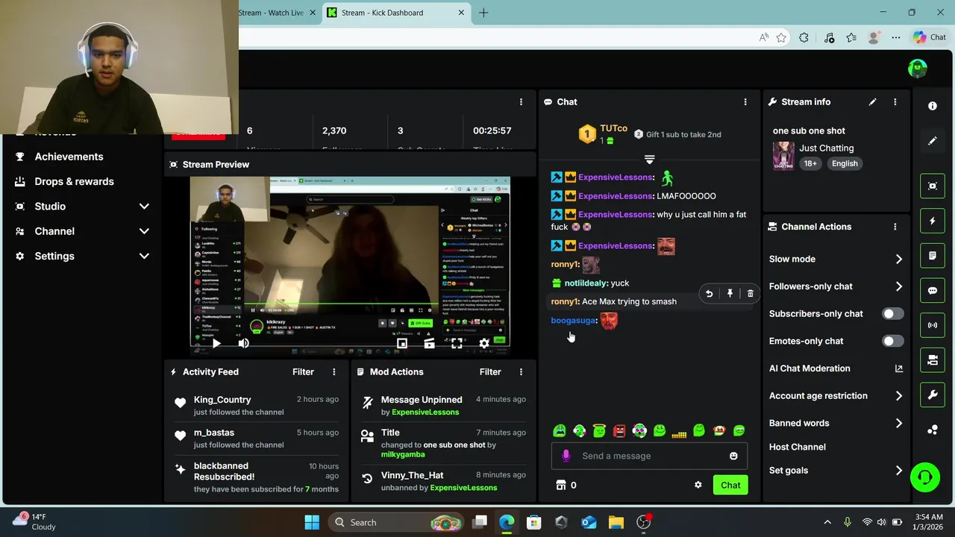Screen dimensions: 955x537
Task: Click Gift 1 sub to take 2nd
Action: tap(677, 134)
